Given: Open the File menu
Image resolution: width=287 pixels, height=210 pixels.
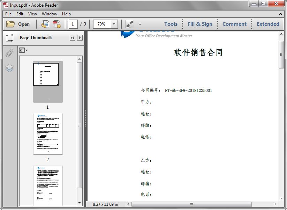Looking at the screenshot, I should [x=8, y=14].
